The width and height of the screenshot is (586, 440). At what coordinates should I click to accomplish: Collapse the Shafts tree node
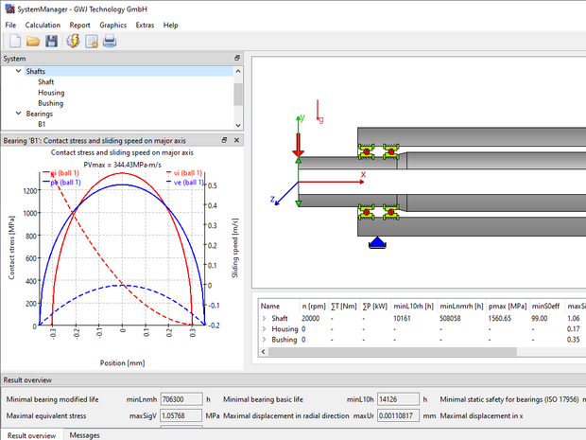(x=18, y=71)
